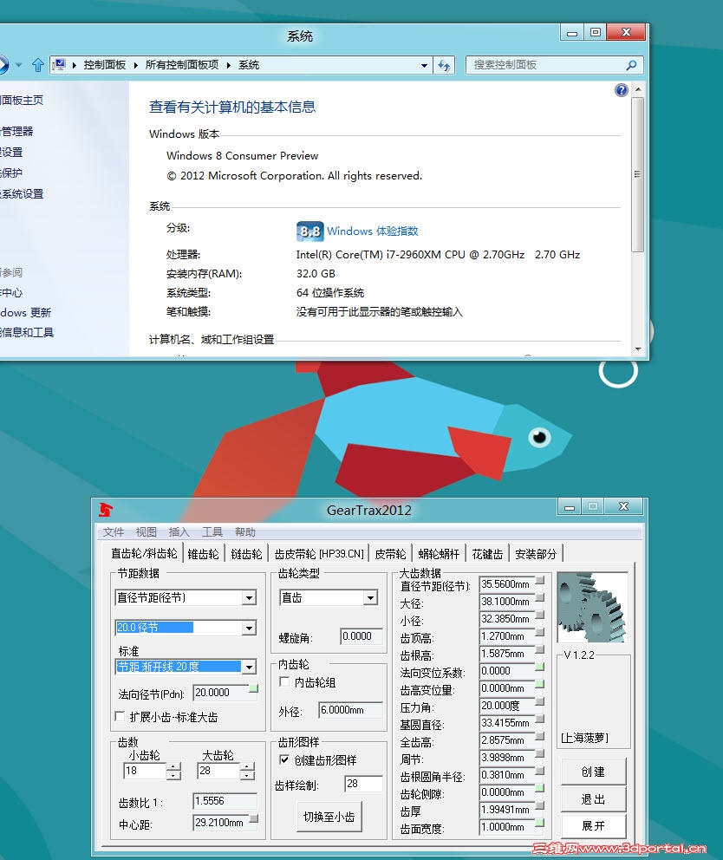Image resolution: width=723 pixels, height=860 pixels.
Task: Click small square button beside 齿厚 1.99491mm
Action: 540,805
